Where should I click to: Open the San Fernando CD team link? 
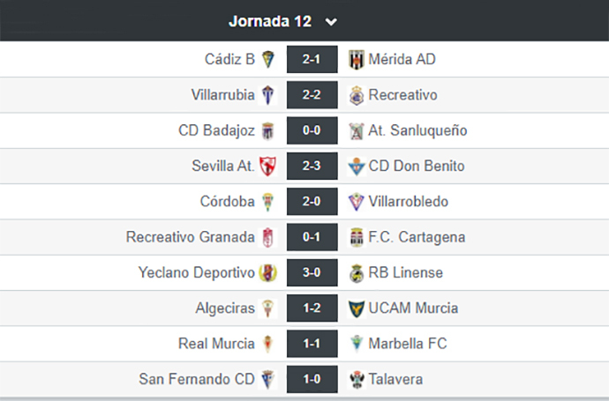pos(197,379)
